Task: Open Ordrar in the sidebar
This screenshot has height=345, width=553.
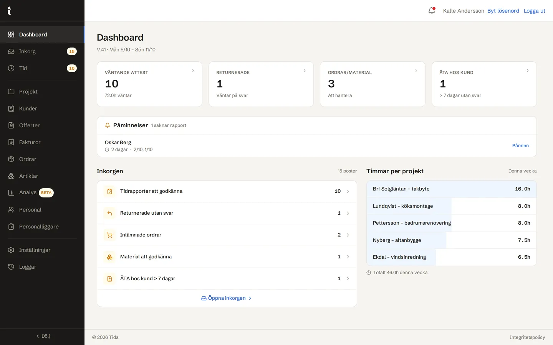Action: click(x=42, y=159)
